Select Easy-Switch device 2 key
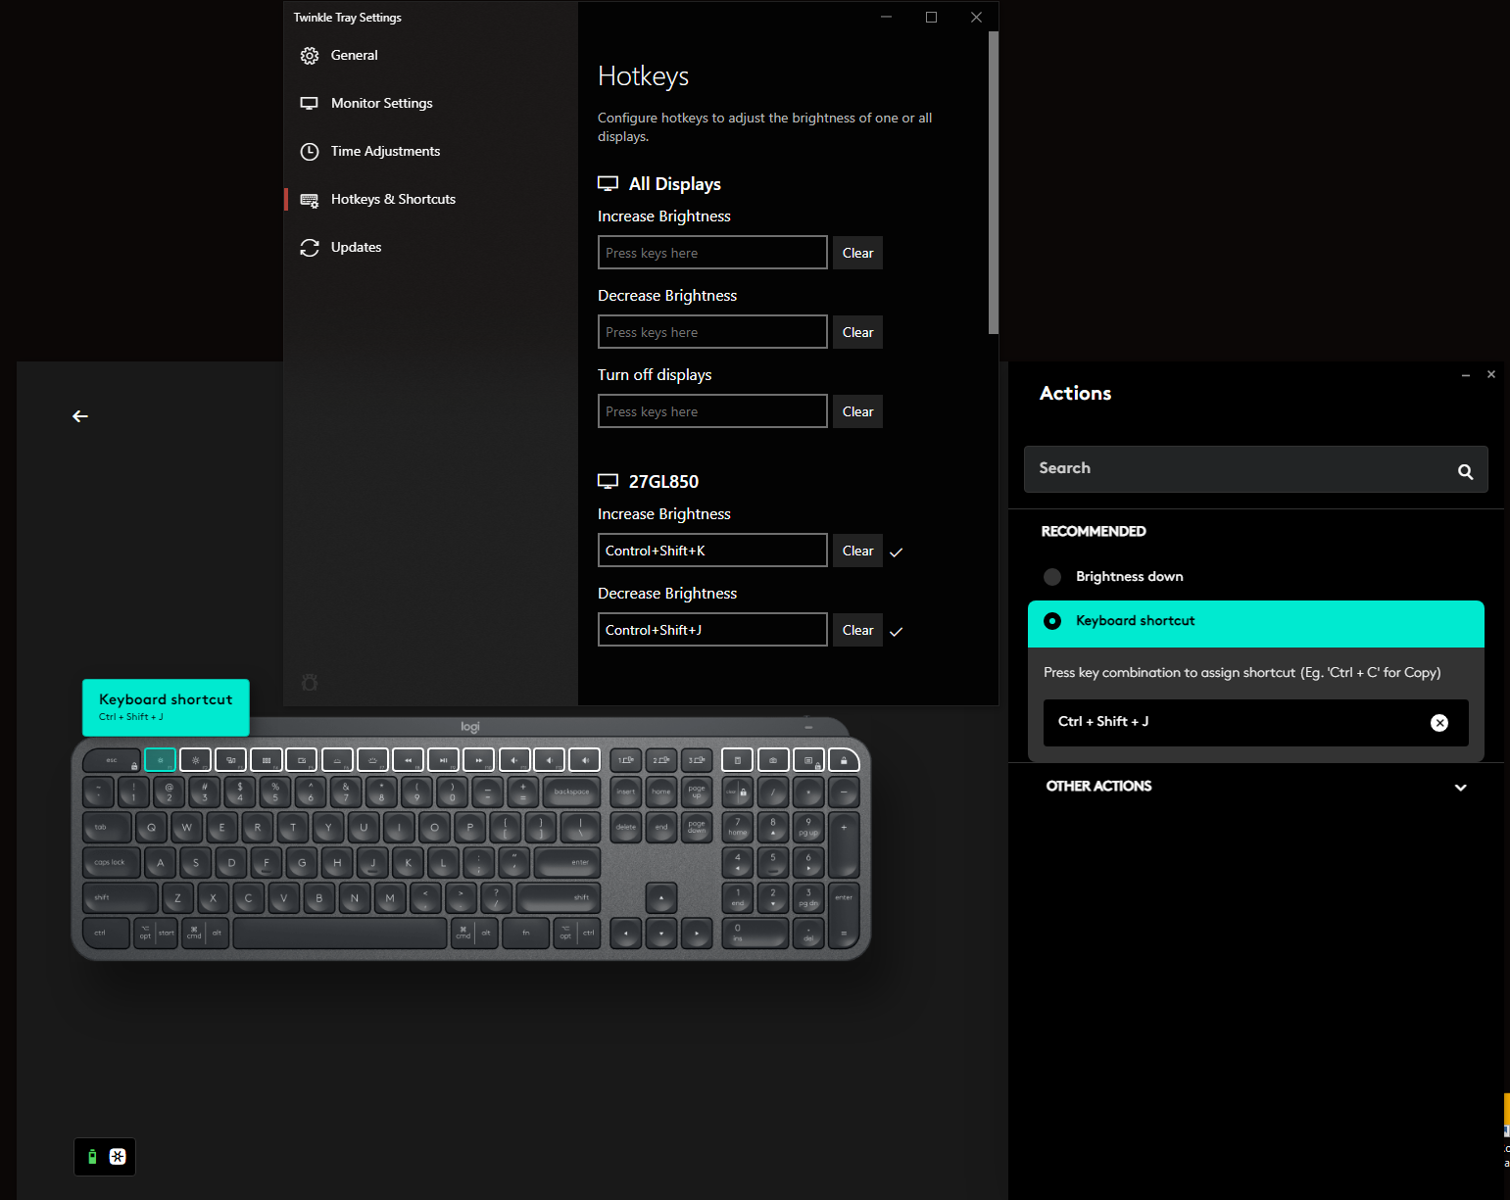This screenshot has height=1200, width=1510. click(661, 760)
